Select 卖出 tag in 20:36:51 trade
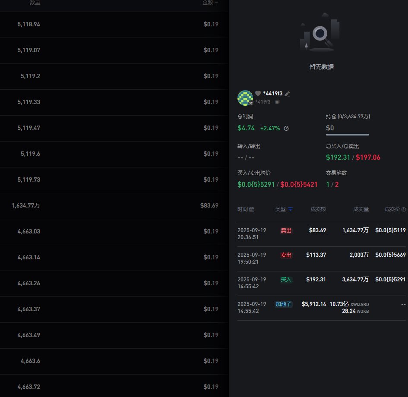The image size is (408, 397). [x=286, y=230]
